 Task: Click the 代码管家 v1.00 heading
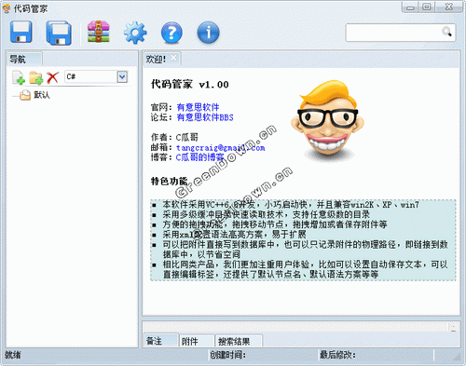tap(190, 84)
